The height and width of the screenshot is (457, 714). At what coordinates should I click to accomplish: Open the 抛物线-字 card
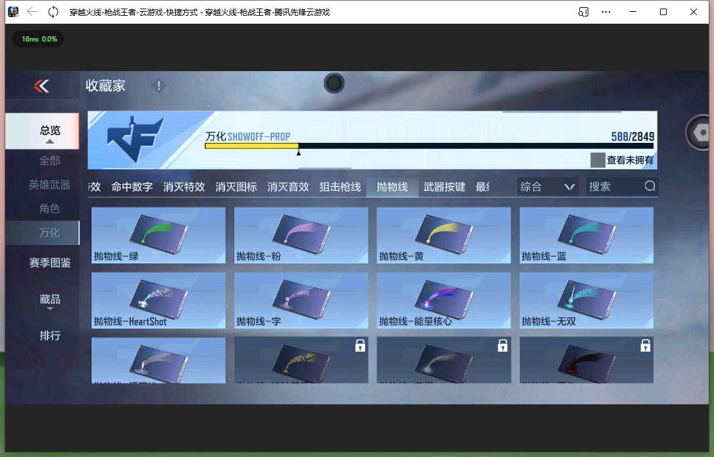coord(301,300)
